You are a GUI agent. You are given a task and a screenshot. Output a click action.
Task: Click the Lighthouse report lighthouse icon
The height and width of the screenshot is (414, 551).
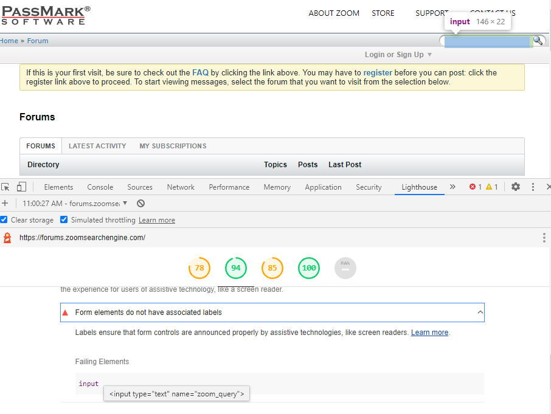(x=7, y=238)
